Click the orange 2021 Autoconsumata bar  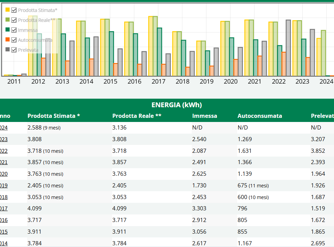(260, 66)
